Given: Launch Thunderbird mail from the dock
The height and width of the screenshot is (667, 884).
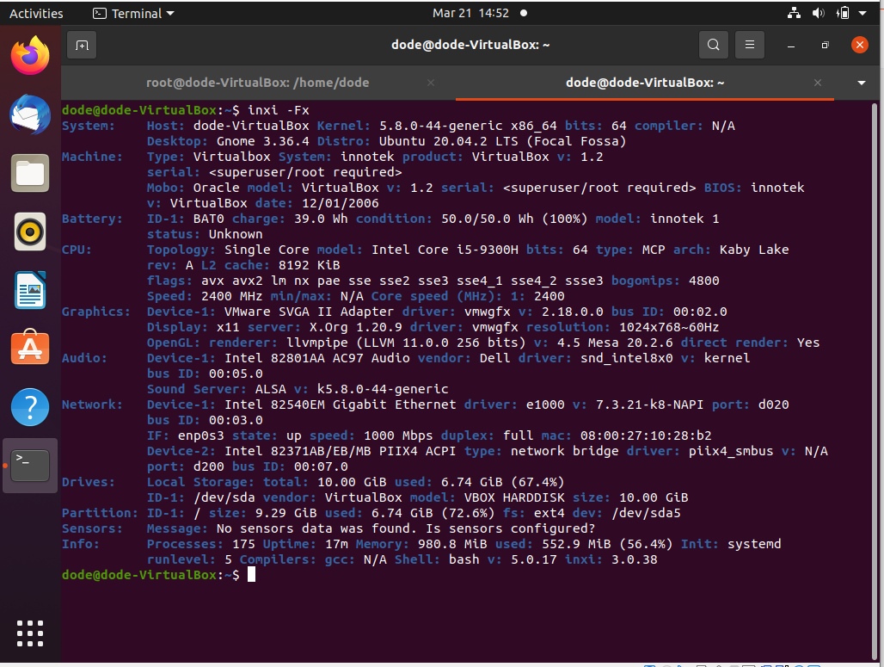Looking at the screenshot, I should 30,114.
